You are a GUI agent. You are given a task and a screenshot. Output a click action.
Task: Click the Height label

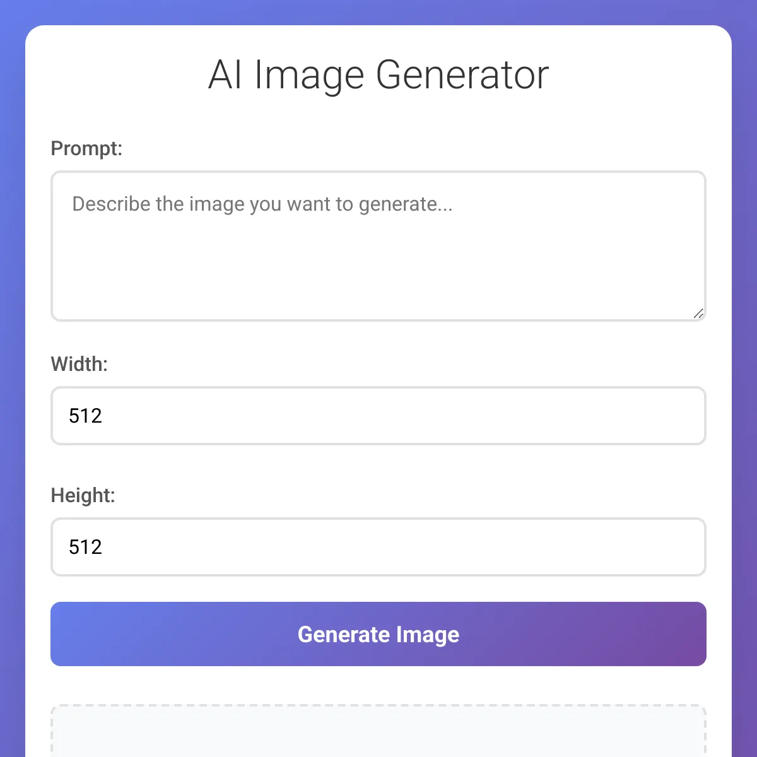pos(83,495)
